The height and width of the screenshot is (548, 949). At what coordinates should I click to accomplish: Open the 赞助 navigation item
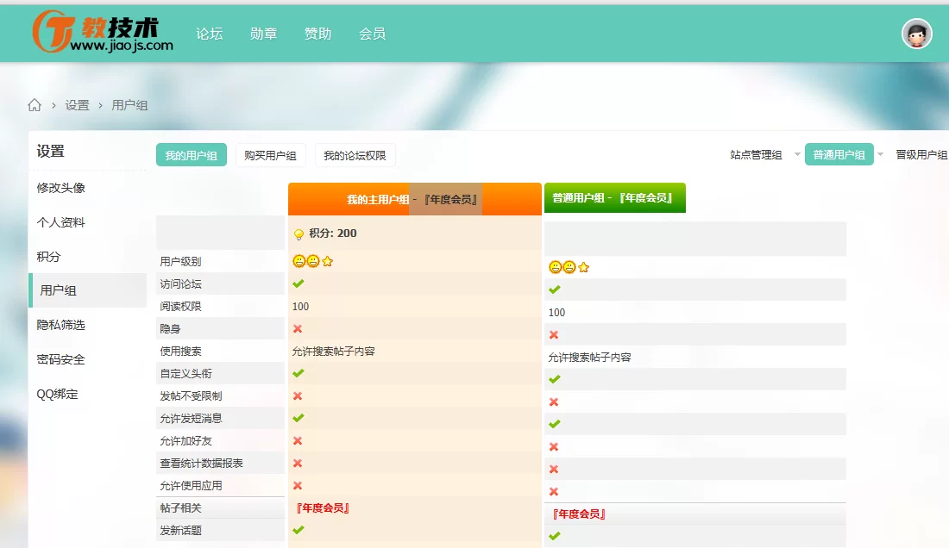point(317,34)
